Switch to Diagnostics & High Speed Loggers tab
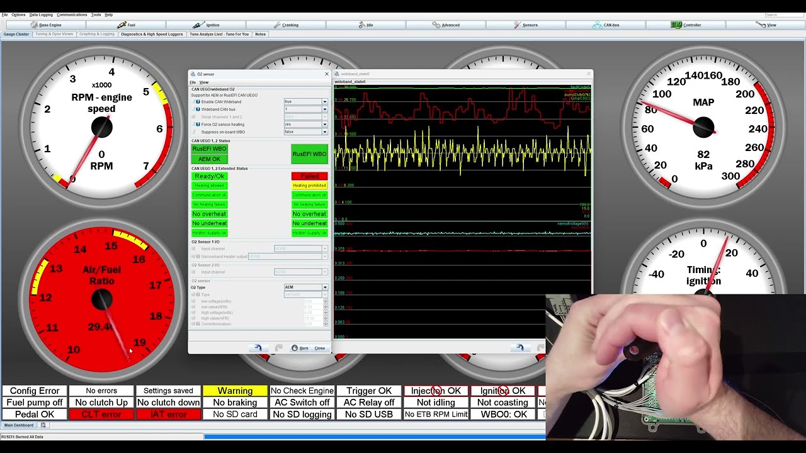The width and height of the screenshot is (806, 453). coord(152,34)
